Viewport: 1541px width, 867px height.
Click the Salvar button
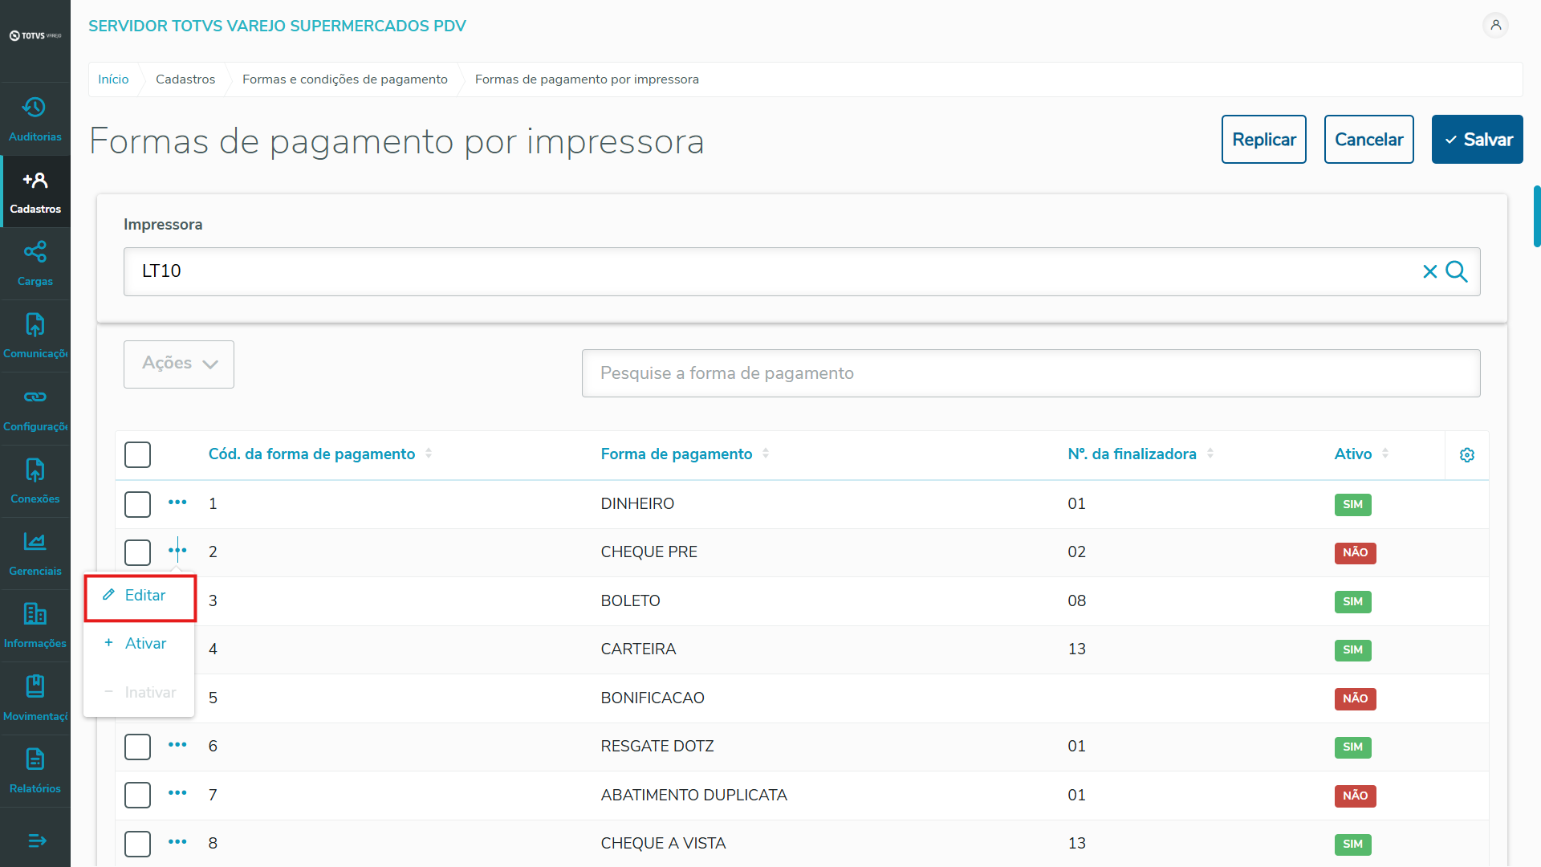tap(1477, 140)
